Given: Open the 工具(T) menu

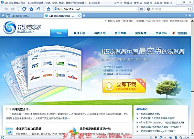Looking at the screenshot, I should pyautogui.click(x=158, y=3).
